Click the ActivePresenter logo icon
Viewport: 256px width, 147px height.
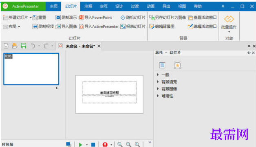[5, 6]
